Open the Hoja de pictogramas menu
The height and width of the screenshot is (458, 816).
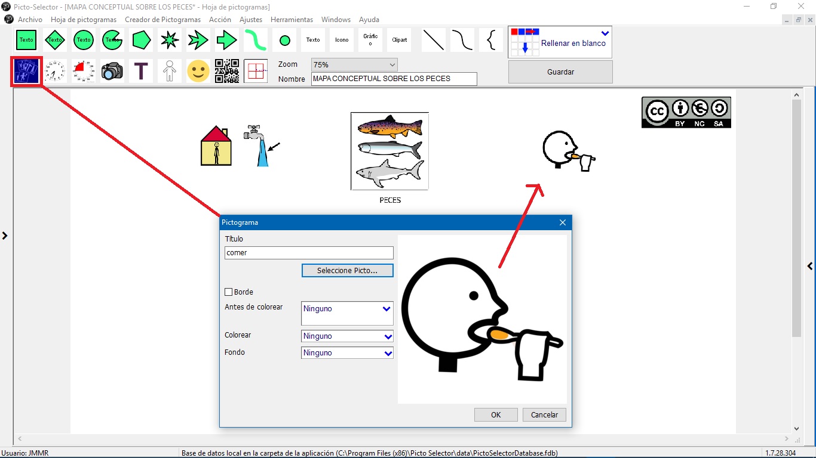(84, 19)
